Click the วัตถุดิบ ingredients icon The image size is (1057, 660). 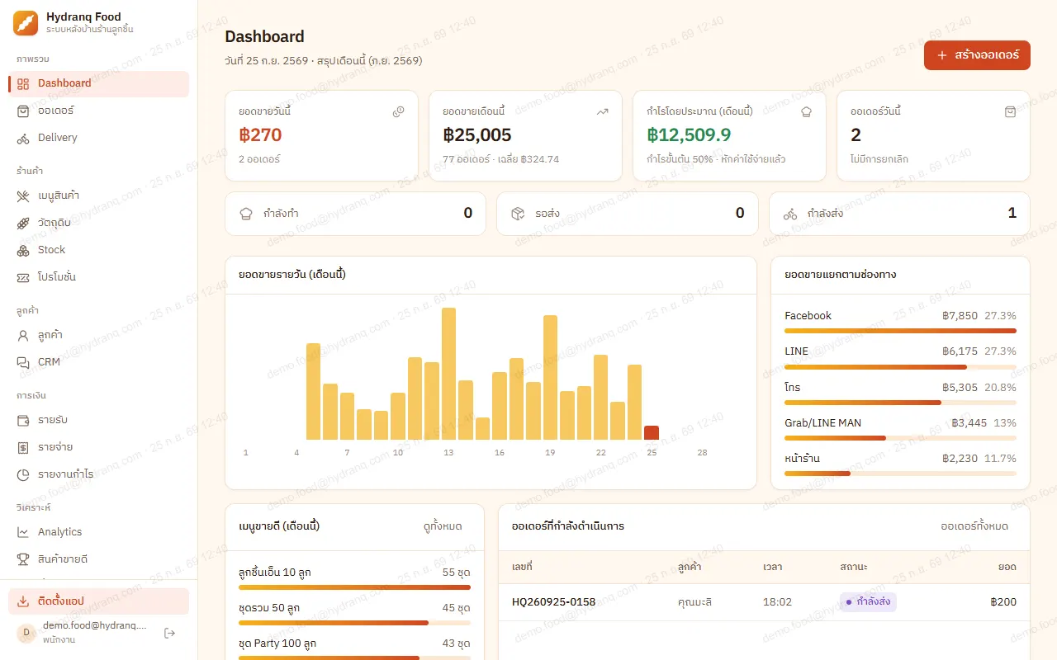point(23,223)
